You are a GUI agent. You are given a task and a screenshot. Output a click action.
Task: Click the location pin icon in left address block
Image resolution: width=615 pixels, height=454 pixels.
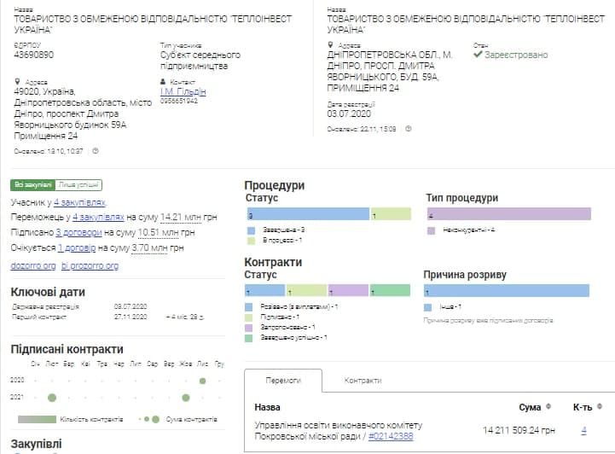pos(17,82)
